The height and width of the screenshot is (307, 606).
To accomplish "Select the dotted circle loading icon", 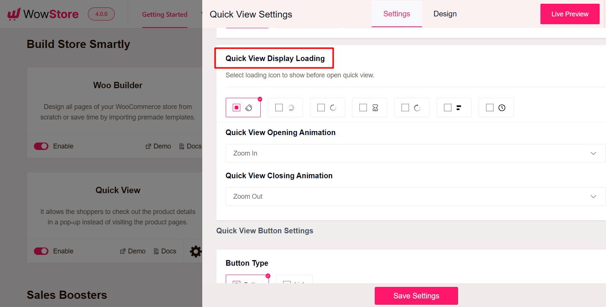I will point(412,108).
